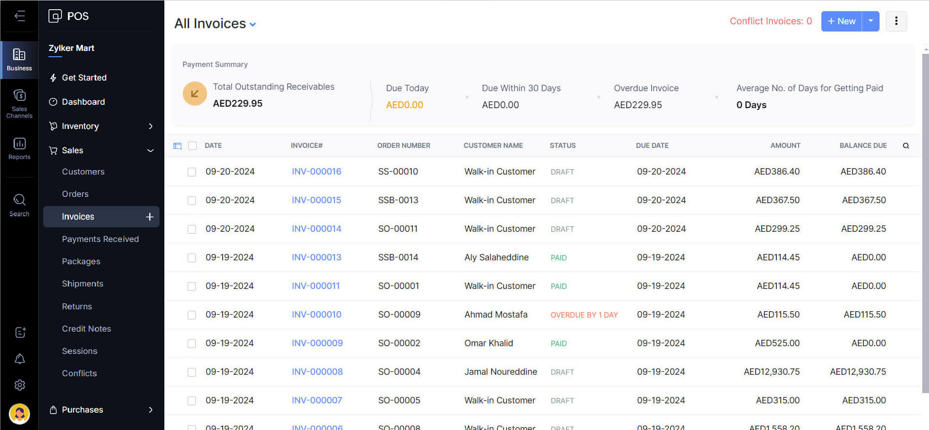Select the checkbox for INV-000016
The height and width of the screenshot is (430, 929).
[x=192, y=172]
